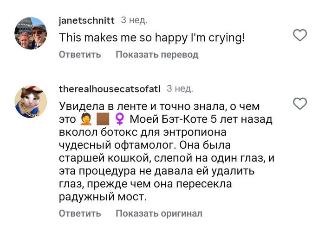325x237 pixels.
Task: Click the 3 нед. timestamp beside janetschnitt
Action: 134,20
